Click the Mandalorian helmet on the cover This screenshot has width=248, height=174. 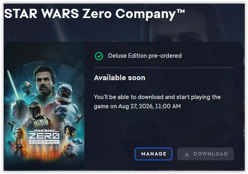tap(34, 110)
